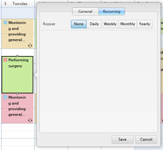Choose Monthly repeat option
Viewport: 163px width, 150px height.
coord(128,24)
